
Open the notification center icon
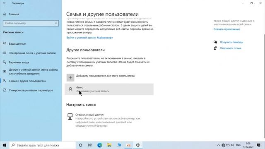[x=258, y=145]
